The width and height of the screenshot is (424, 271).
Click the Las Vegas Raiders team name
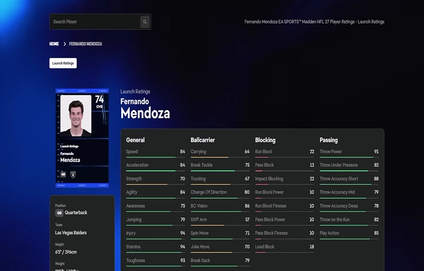[71, 233]
